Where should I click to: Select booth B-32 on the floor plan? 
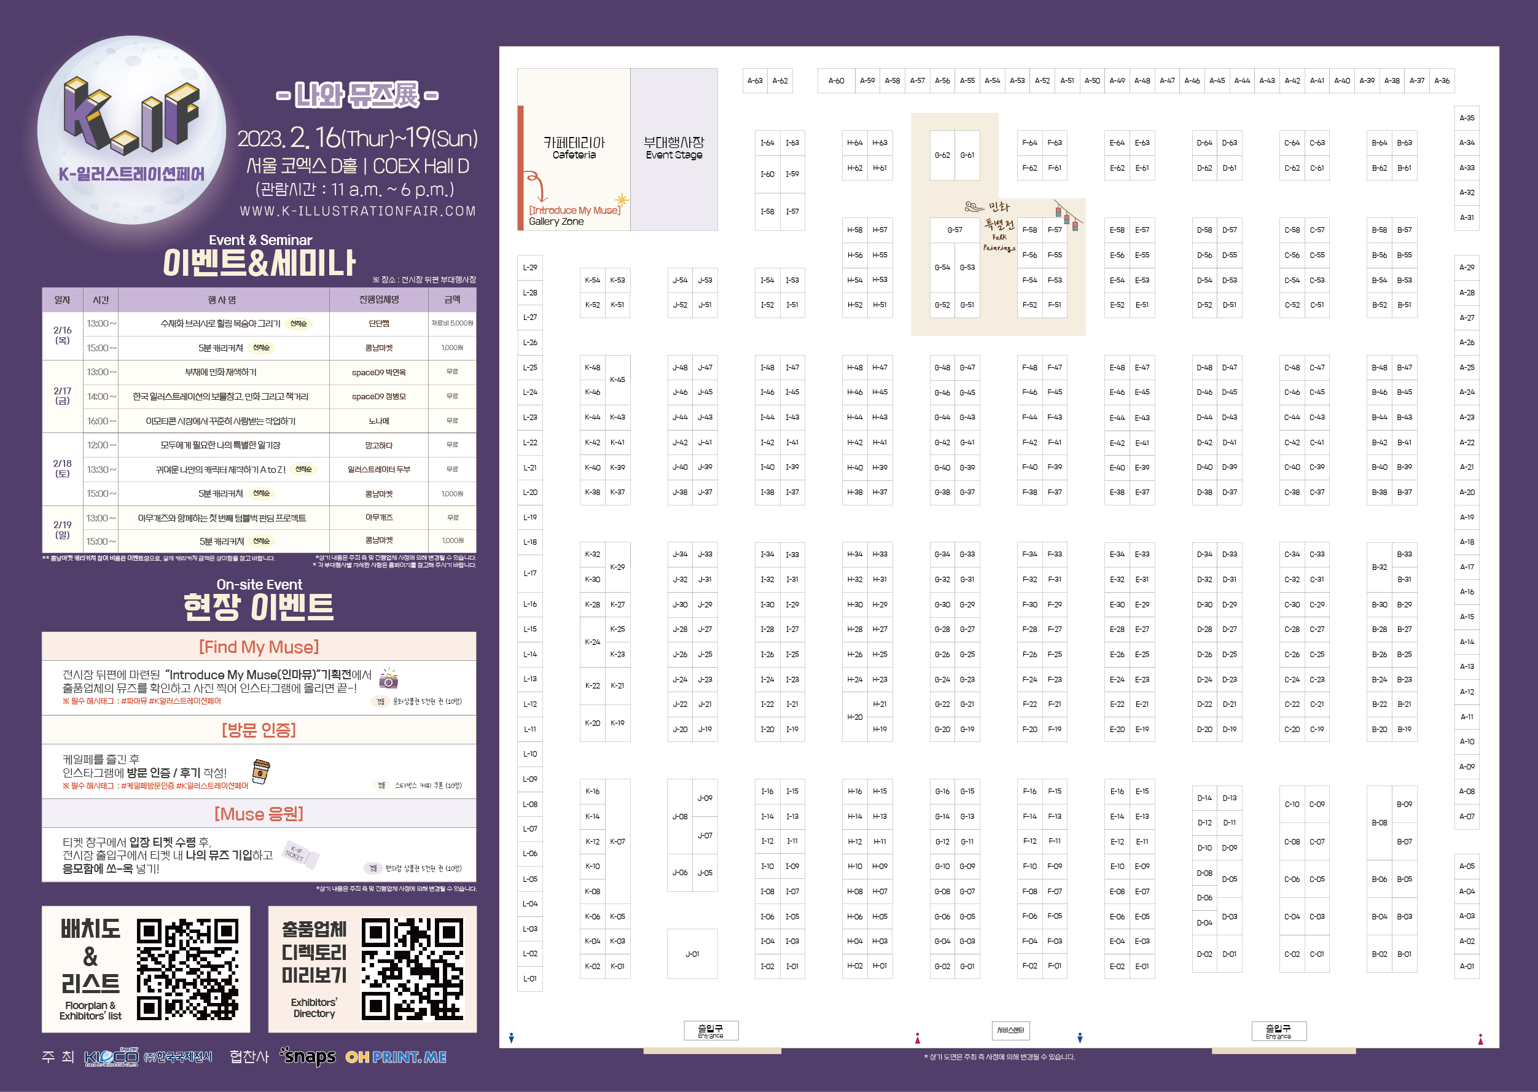click(x=1380, y=567)
